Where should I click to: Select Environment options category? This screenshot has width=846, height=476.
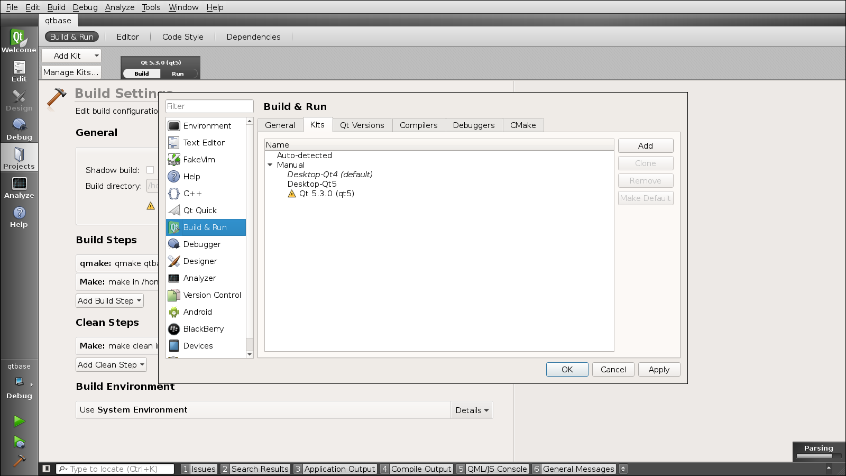(x=206, y=126)
